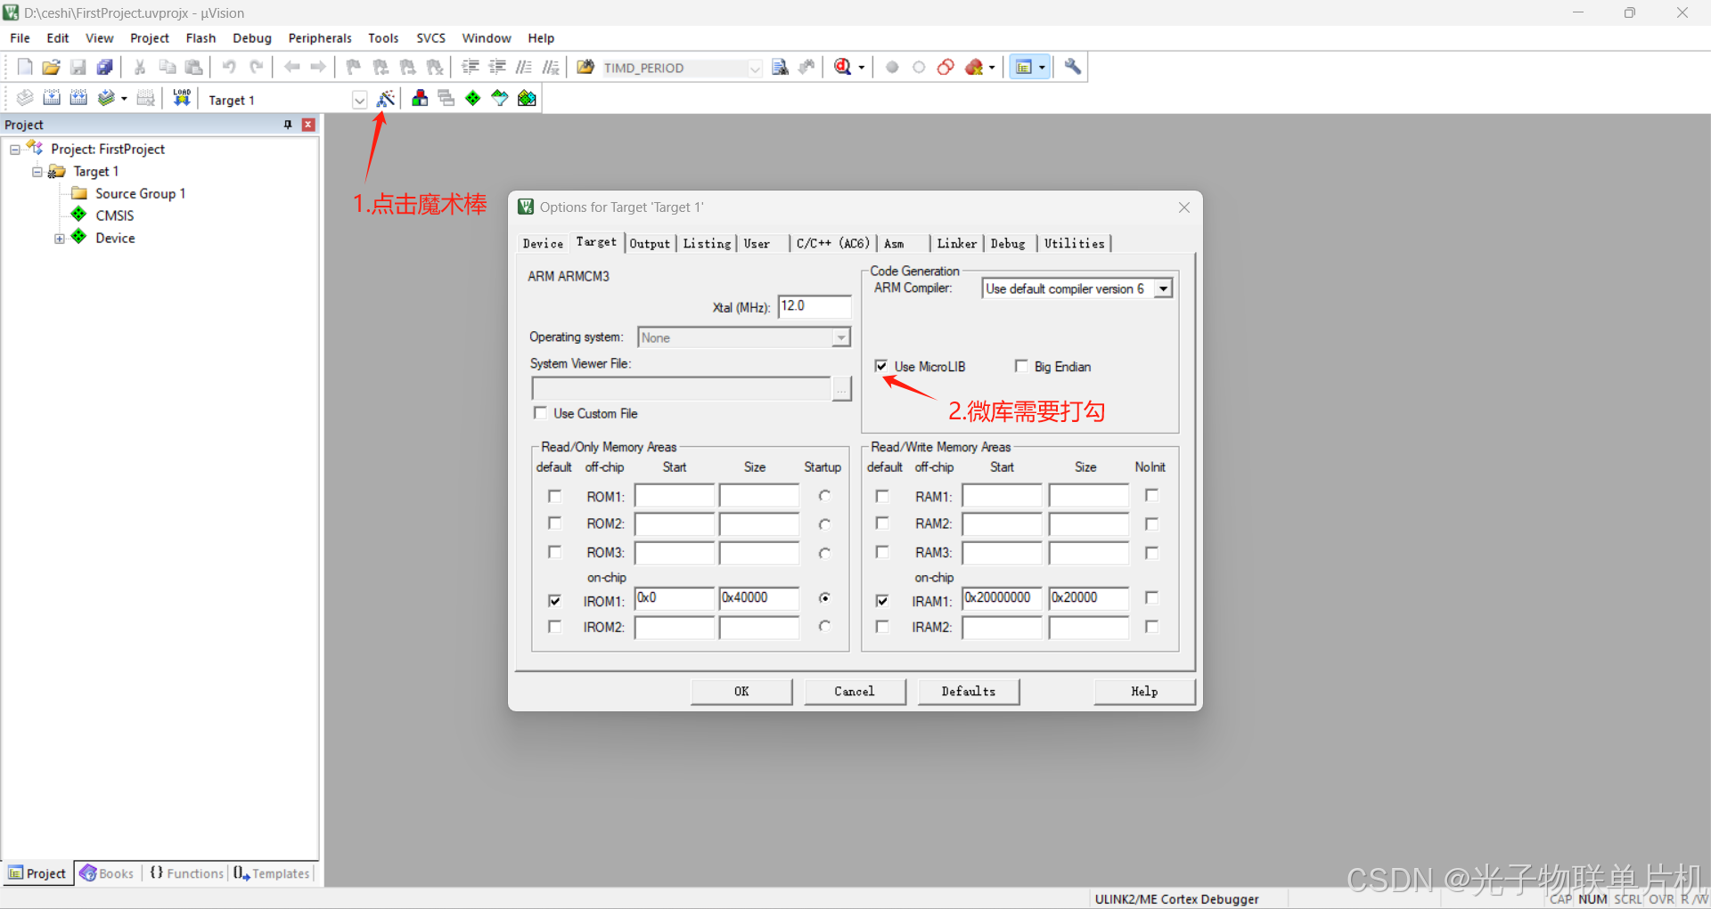The height and width of the screenshot is (909, 1711).
Task: Switch to the Debug tab in dialog
Action: tap(1008, 244)
